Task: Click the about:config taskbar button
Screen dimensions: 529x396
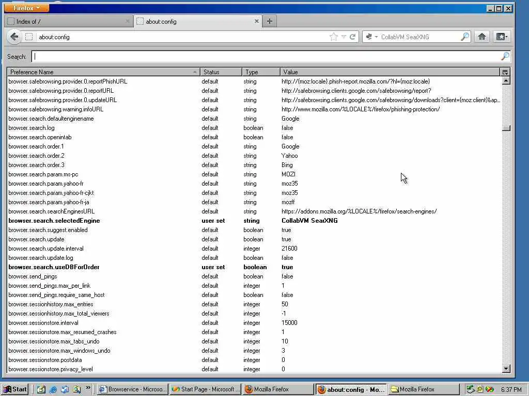Action: pos(351,389)
